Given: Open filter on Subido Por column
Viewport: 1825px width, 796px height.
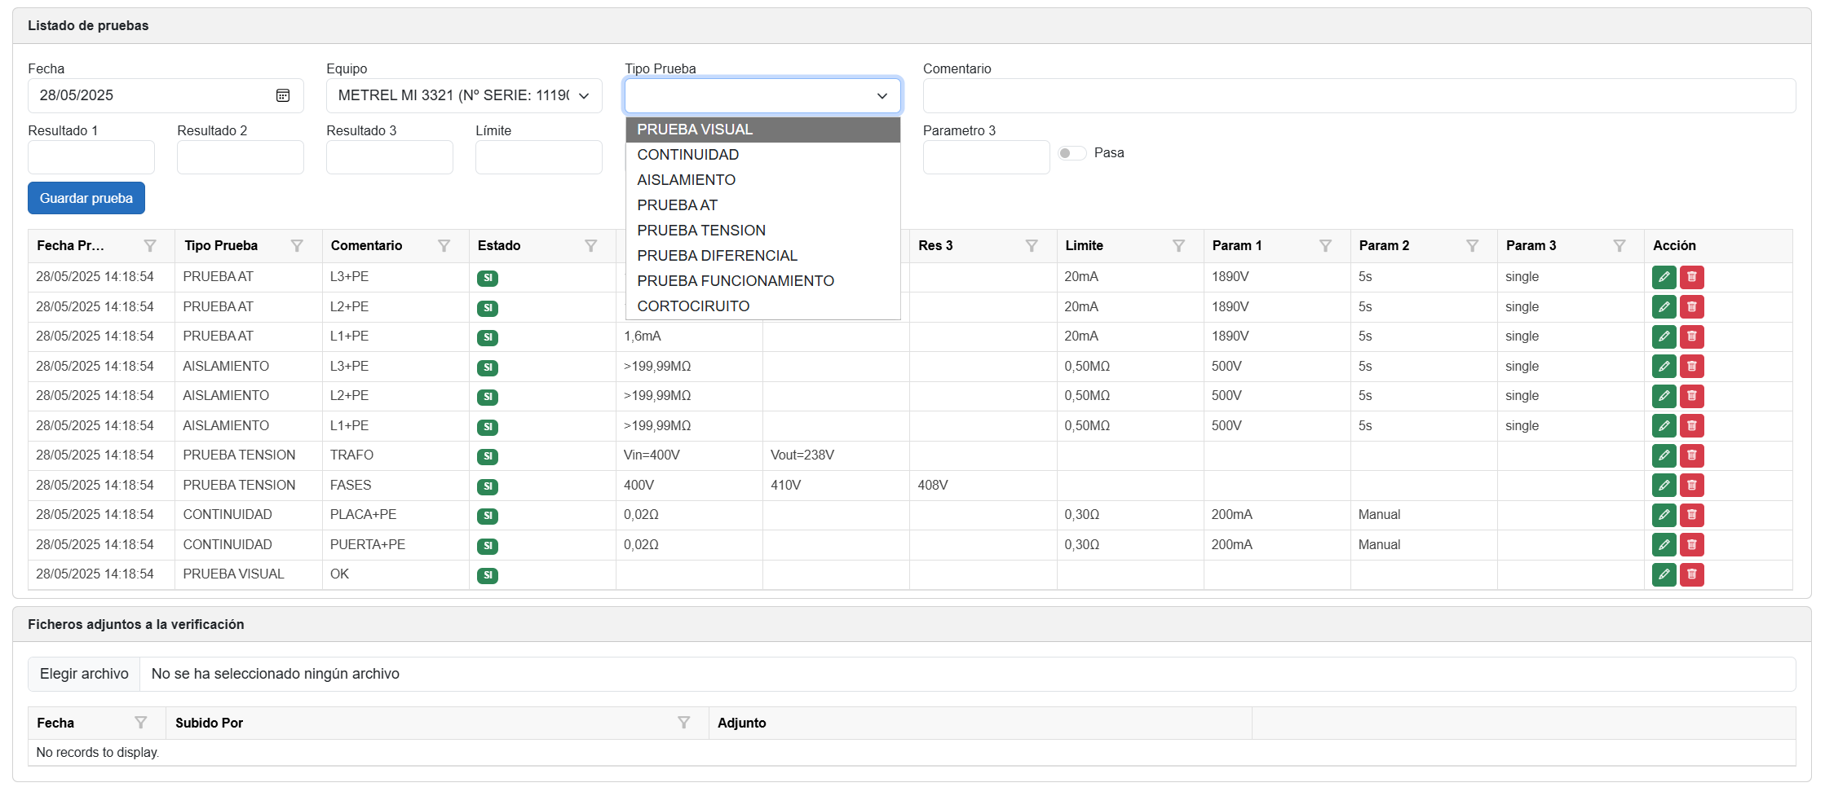Looking at the screenshot, I should 683,723.
